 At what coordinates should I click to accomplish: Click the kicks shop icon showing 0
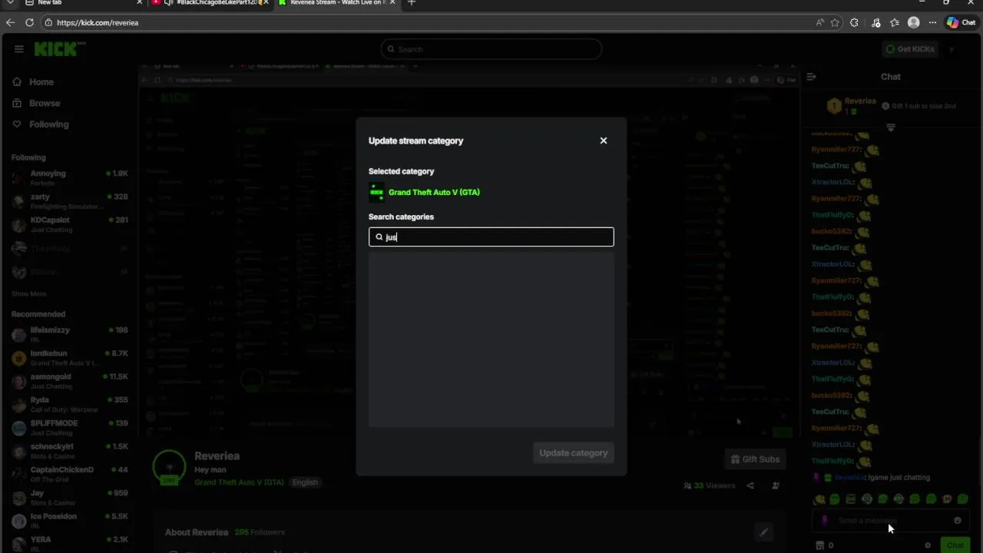tap(824, 545)
